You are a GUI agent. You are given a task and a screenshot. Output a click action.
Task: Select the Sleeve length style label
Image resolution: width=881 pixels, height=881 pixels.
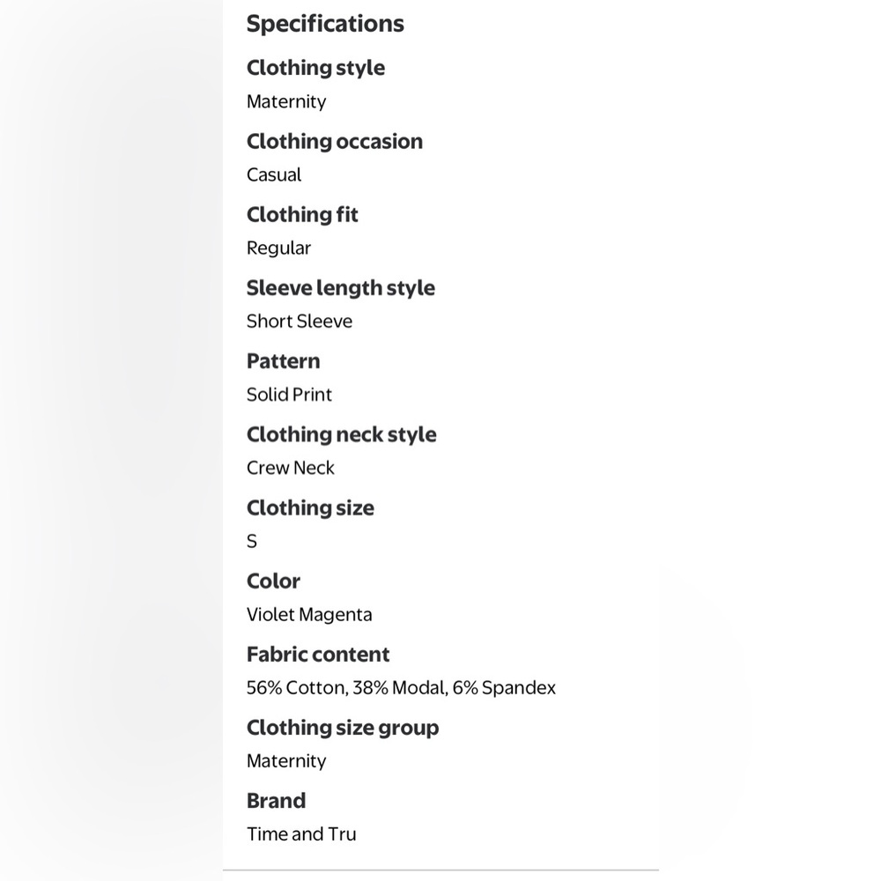(x=340, y=288)
